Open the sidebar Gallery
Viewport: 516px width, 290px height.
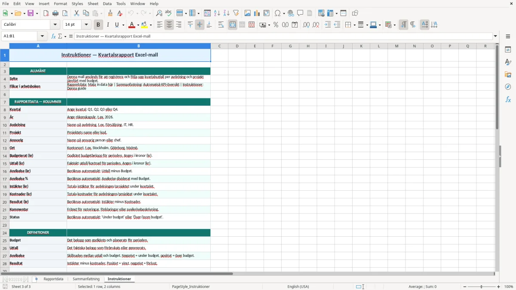[x=508, y=75]
